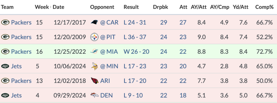Click the Jets logo in Week 5 row

(x=5, y=66)
